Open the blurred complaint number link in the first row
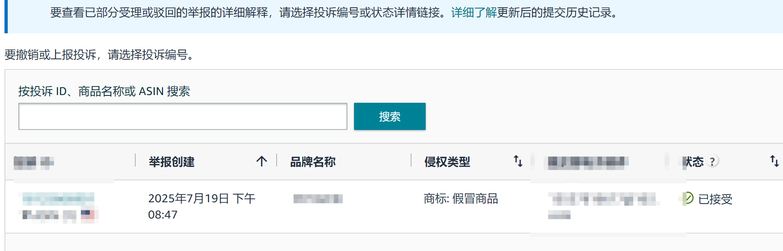The width and height of the screenshot is (783, 251). click(x=58, y=199)
